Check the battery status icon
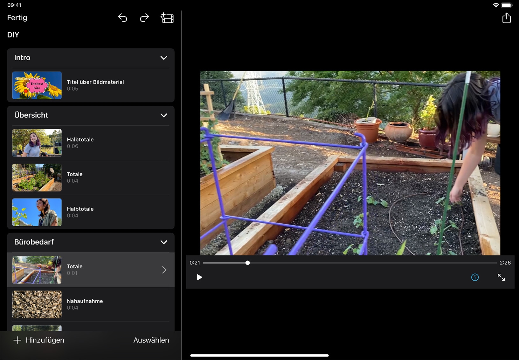This screenshot has width=519, height=360. 507,5
